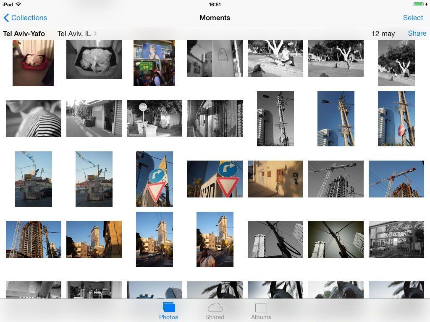
Task: Open the color construction crane photo
Action: 396,179
